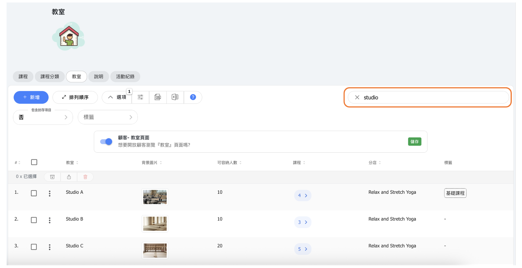Viewport: 522px width, 268px height.
Task: Tick the checkbox for Studio C
Action: tap(34, 247)
